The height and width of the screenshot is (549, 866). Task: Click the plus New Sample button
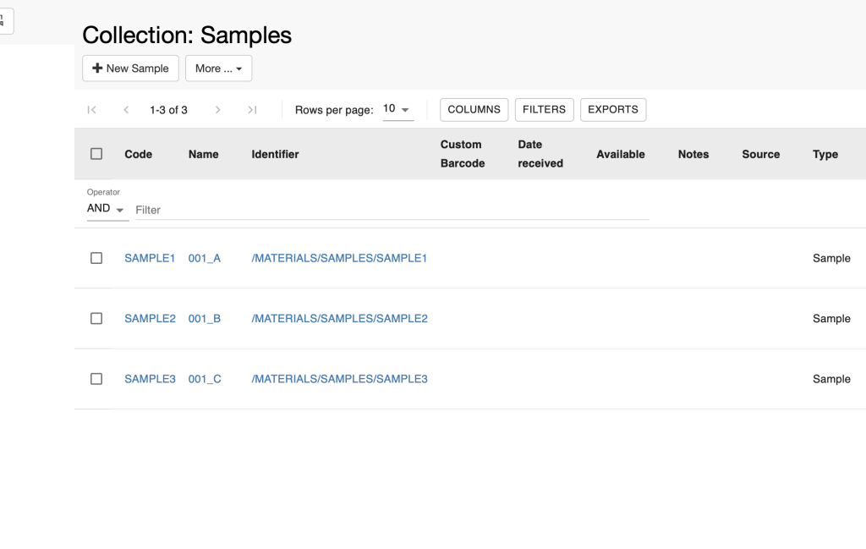(130, 69)
